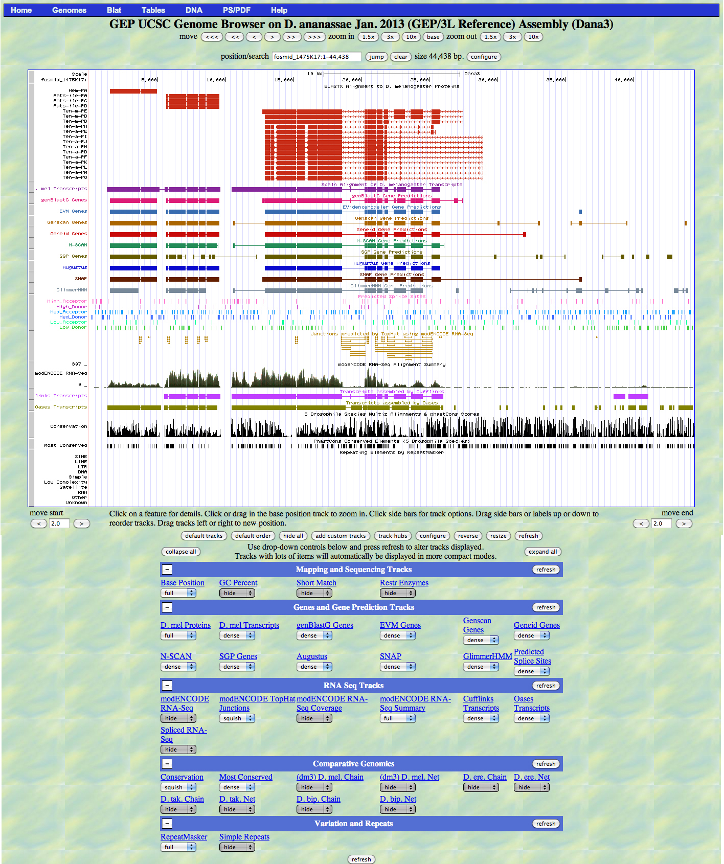Screen dimensions: 724x864
Task: Open D. mel Proteins visibility dropdown
Action: (x=178, y=635)
